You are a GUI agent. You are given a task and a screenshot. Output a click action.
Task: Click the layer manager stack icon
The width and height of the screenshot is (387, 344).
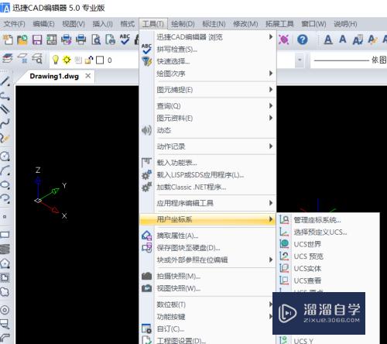tap(7, 58)
